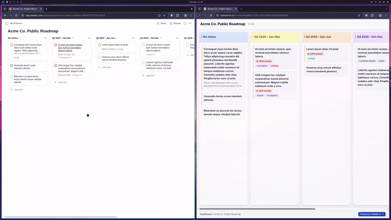Open the Display settings in Todoist
The width and height of the screenshot is (391, 220).
(175, 23)
